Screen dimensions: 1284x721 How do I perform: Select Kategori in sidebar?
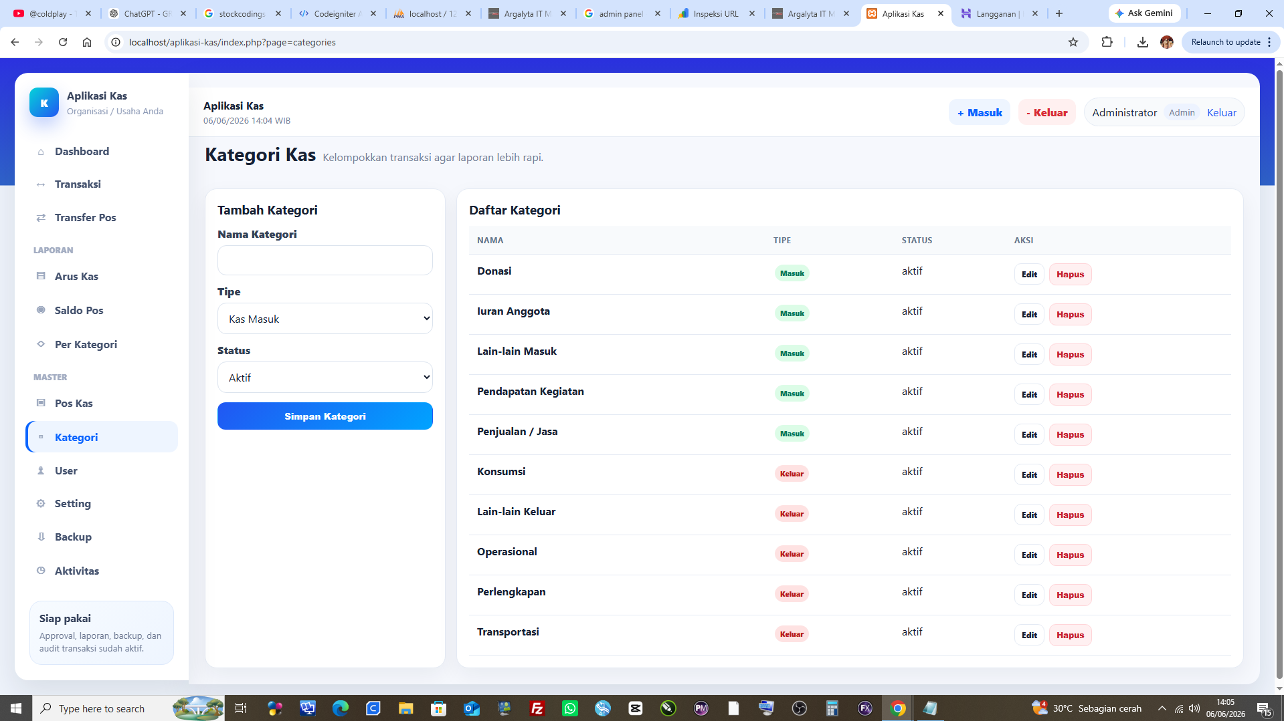click(102, 437)
